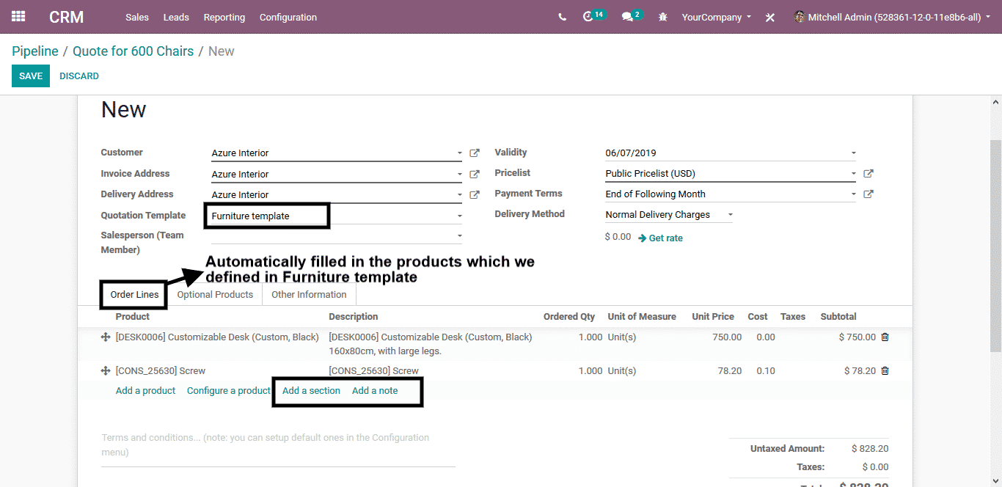Open the Payment Terms dropdown

[x=853, y=194]
